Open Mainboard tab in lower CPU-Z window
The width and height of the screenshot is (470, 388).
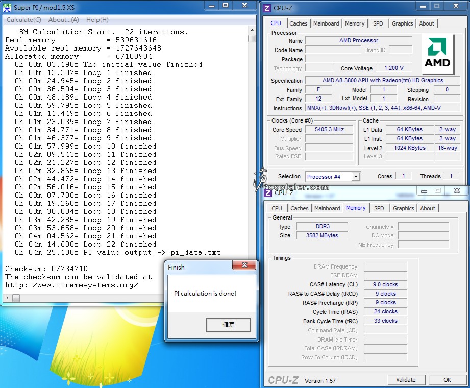327,208
